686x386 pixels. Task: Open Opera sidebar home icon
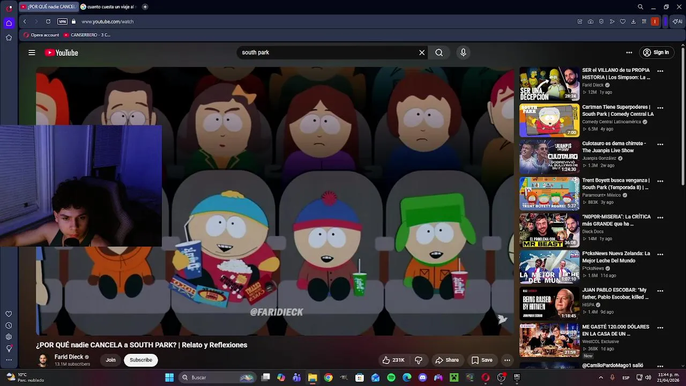click(9, 23)
